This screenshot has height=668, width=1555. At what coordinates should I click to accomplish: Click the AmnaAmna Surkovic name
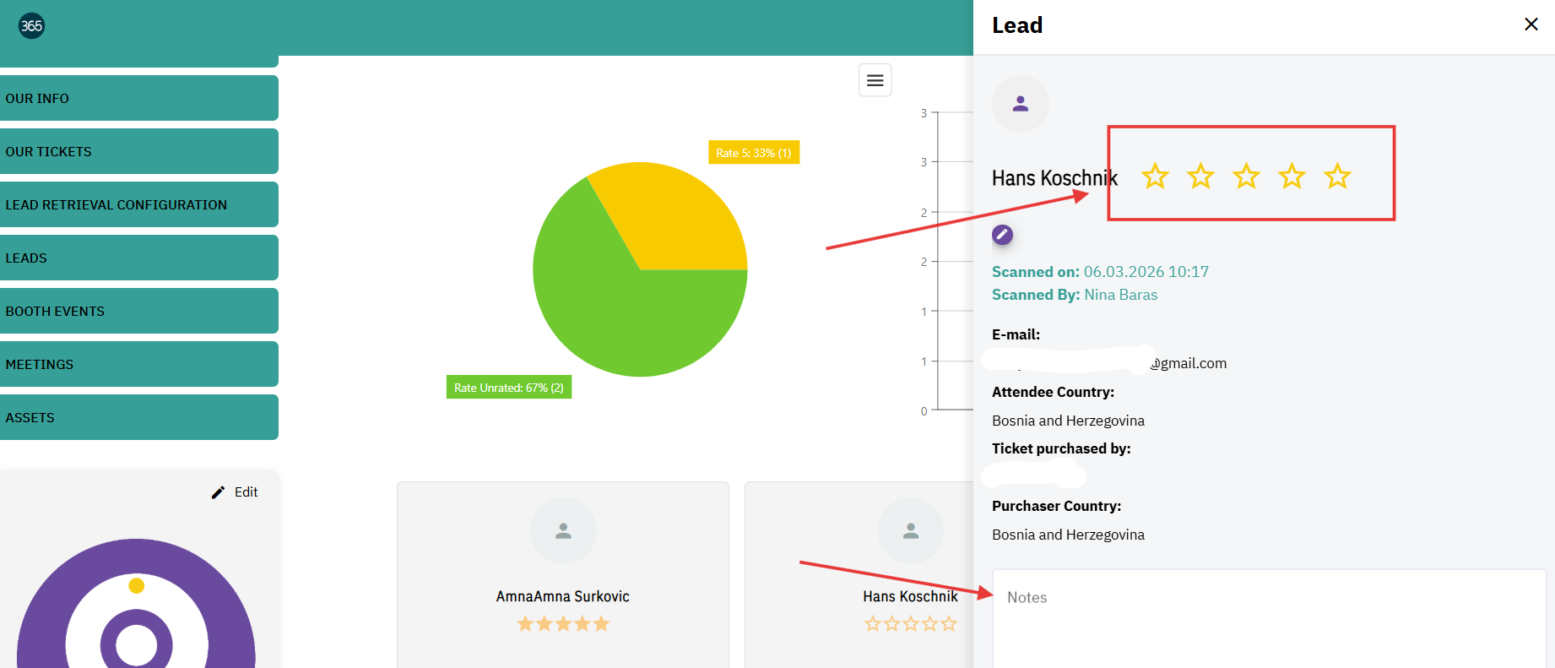(x=563, y=596)
